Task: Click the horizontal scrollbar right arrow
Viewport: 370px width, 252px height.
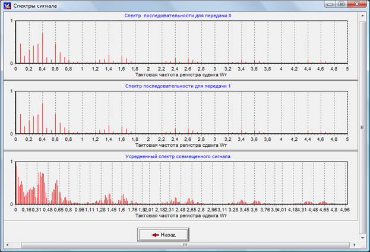Action: [x=355, y=244]
